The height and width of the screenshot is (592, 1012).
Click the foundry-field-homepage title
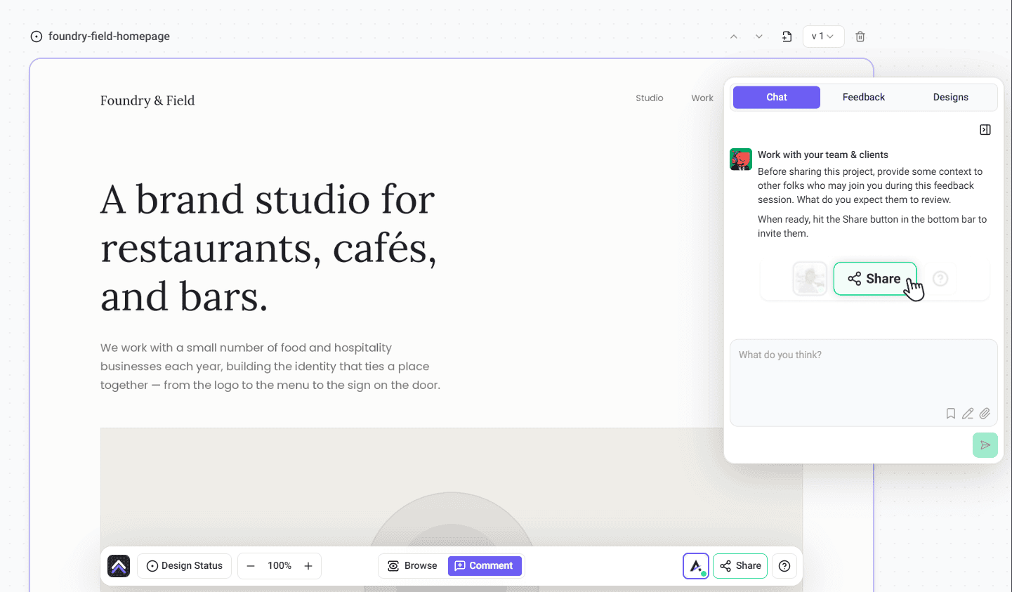109,37
